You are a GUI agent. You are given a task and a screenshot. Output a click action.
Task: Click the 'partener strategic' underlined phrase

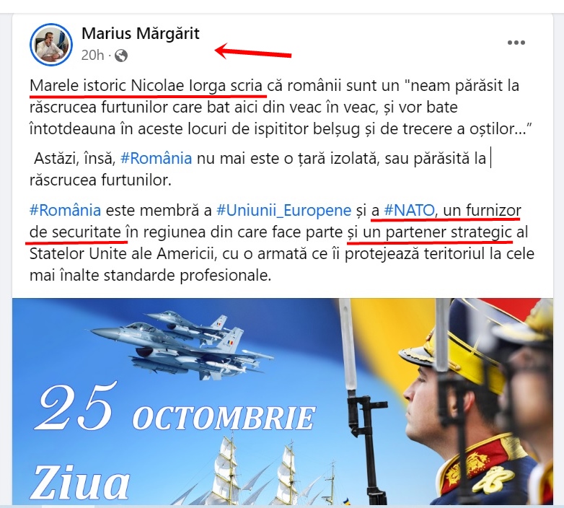[430, 232]
